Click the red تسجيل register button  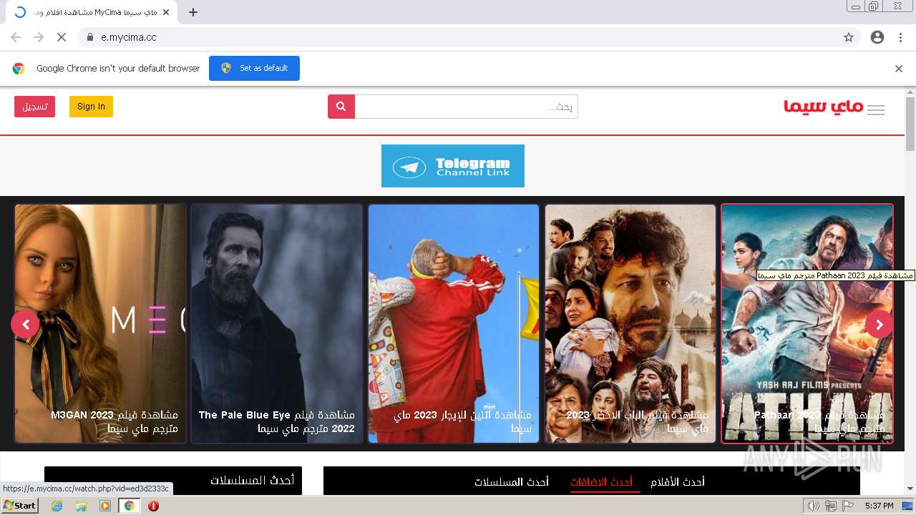(x=34, y=107)
